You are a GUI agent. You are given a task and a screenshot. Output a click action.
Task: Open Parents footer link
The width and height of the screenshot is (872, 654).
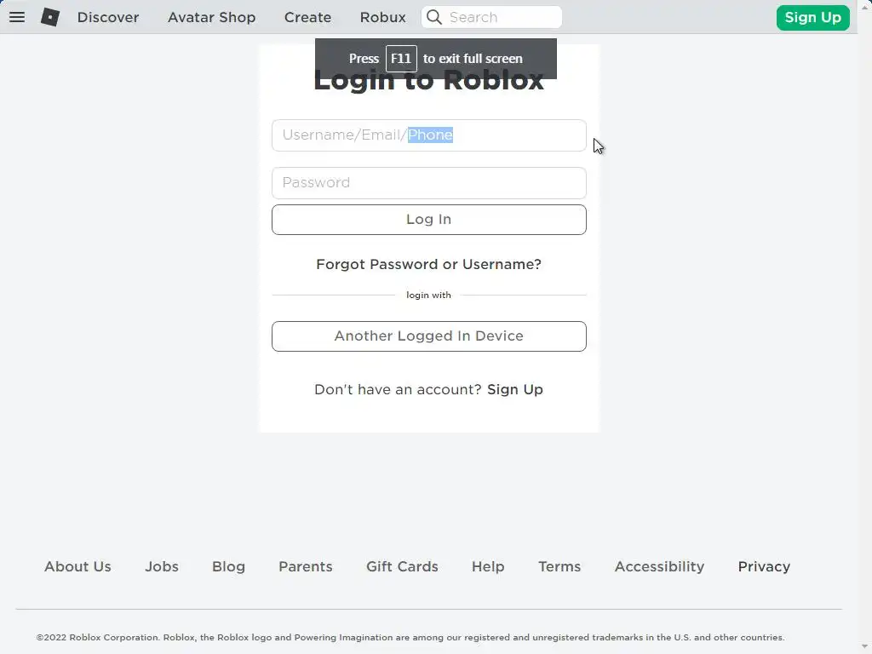click(x=306, y=566)
